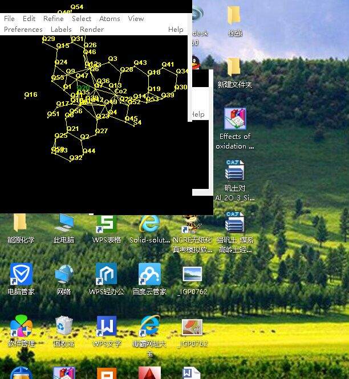Select the isolated Q16 peak label

click(31, 94)
